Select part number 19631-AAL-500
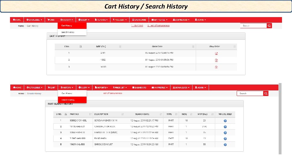Image resolution: width=292 pixels, height=167 pixels. click(77, 144)
